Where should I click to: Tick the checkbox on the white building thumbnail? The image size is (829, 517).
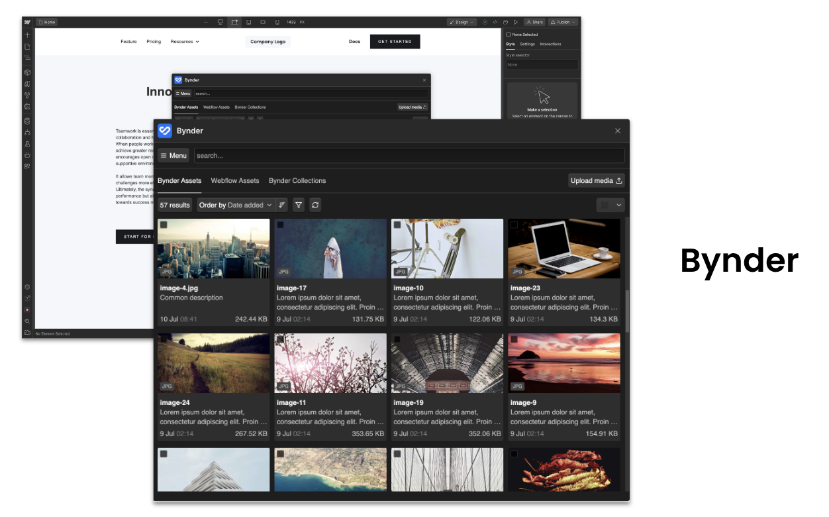(x=164, y=454)
